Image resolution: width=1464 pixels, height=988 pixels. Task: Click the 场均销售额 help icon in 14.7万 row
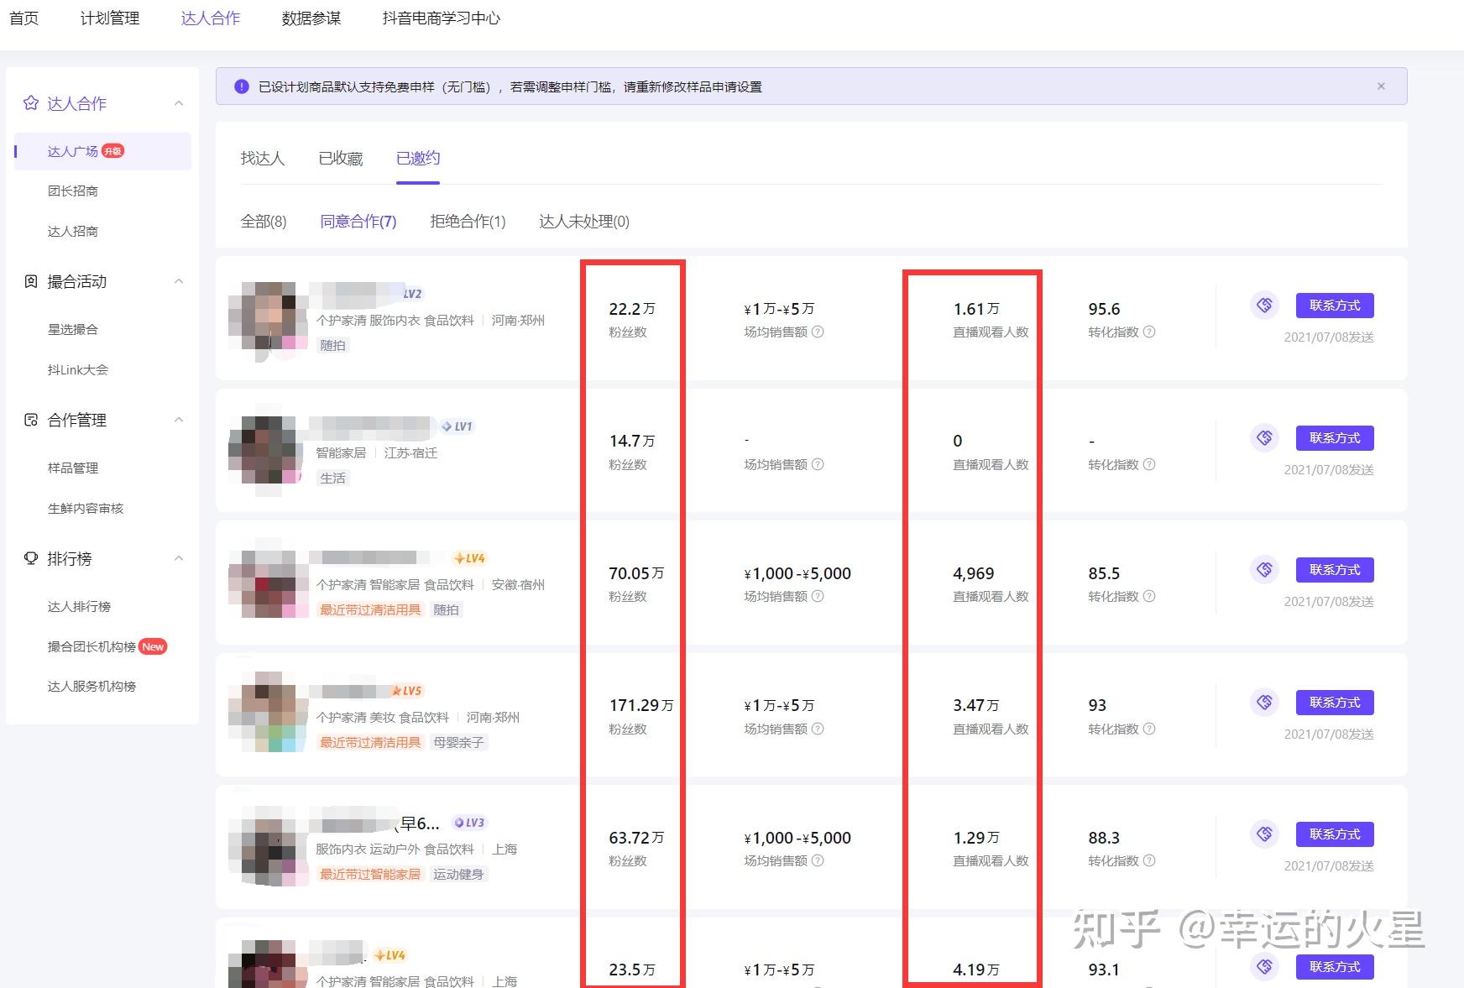click(818, 464)
